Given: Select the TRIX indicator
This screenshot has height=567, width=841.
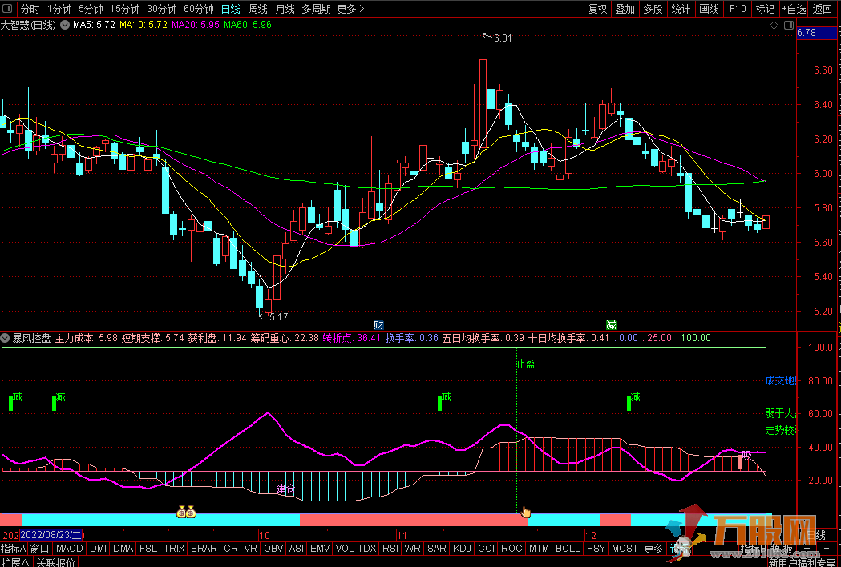Looking at the screenshot, I should 174,549.
